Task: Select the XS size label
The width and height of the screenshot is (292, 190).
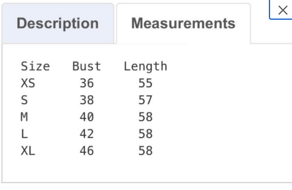Action: click(x=28, y=83)
